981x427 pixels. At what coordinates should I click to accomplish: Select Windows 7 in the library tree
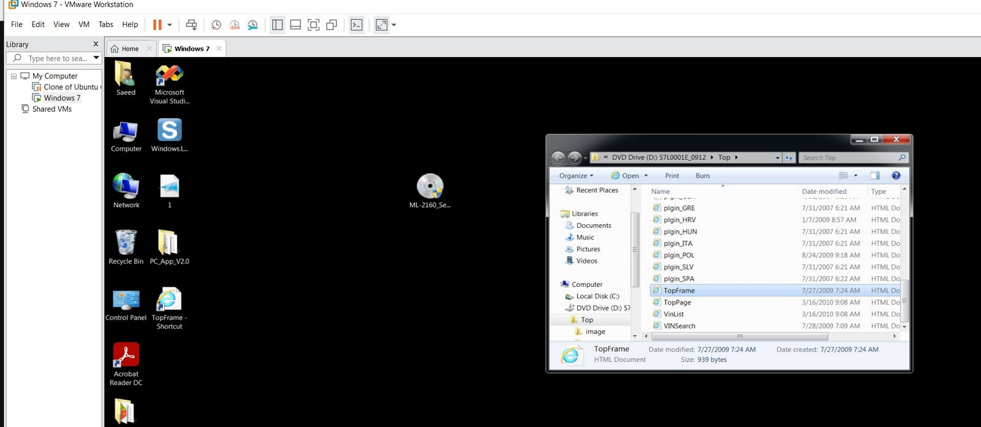56,98
